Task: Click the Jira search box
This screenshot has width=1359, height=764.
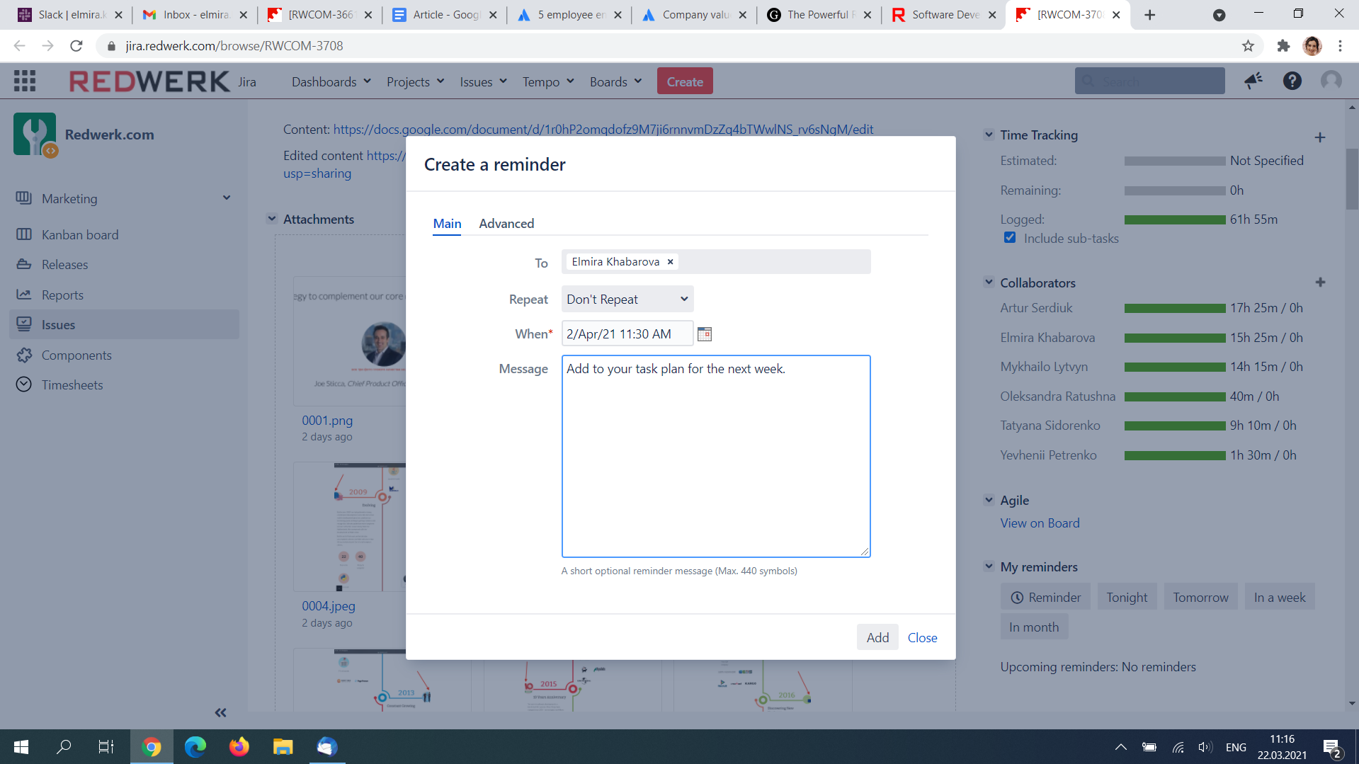Action: (1149, 81)
